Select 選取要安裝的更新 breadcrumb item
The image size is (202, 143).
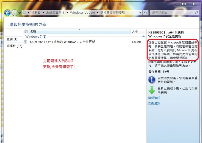tap(113, 13)
